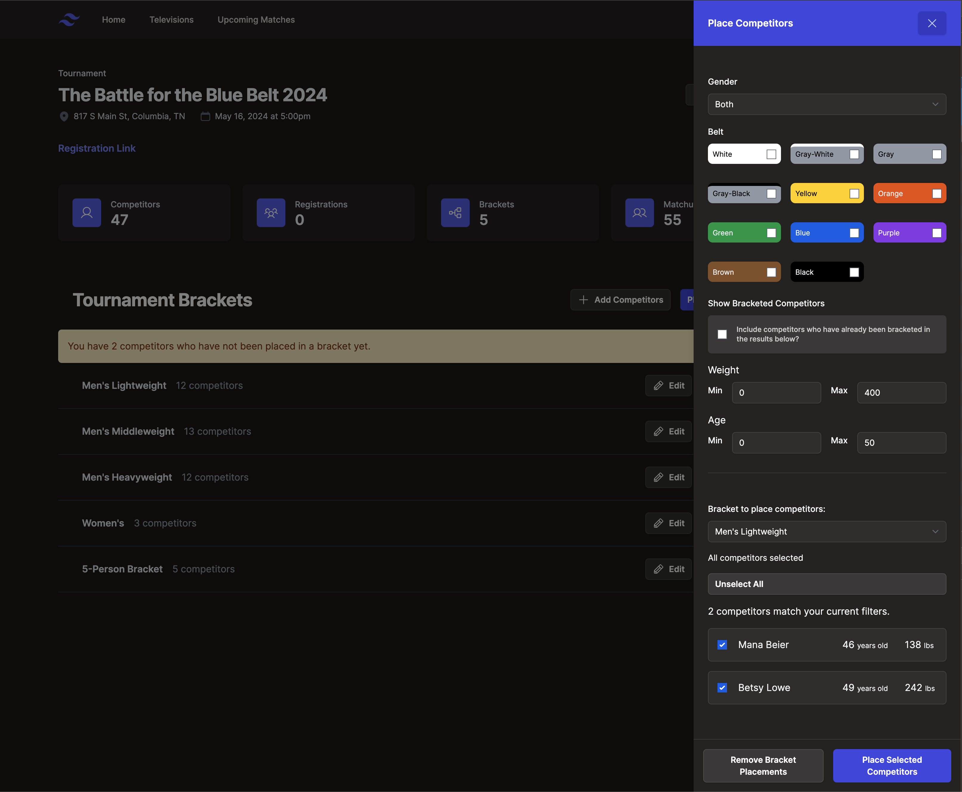Open Women's bracket title
Screen dimensions: 962x792
[x=103, y=523]
